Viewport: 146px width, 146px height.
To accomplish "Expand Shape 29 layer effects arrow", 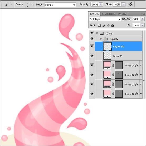I will pos(141,65).
